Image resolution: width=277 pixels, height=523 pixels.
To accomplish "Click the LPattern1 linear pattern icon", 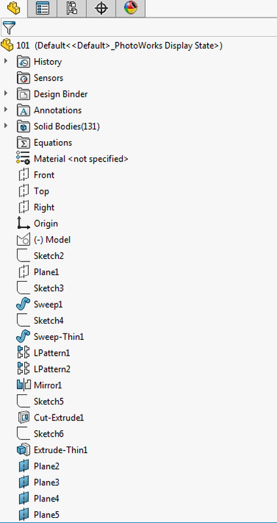I will (x=24, y=353).
